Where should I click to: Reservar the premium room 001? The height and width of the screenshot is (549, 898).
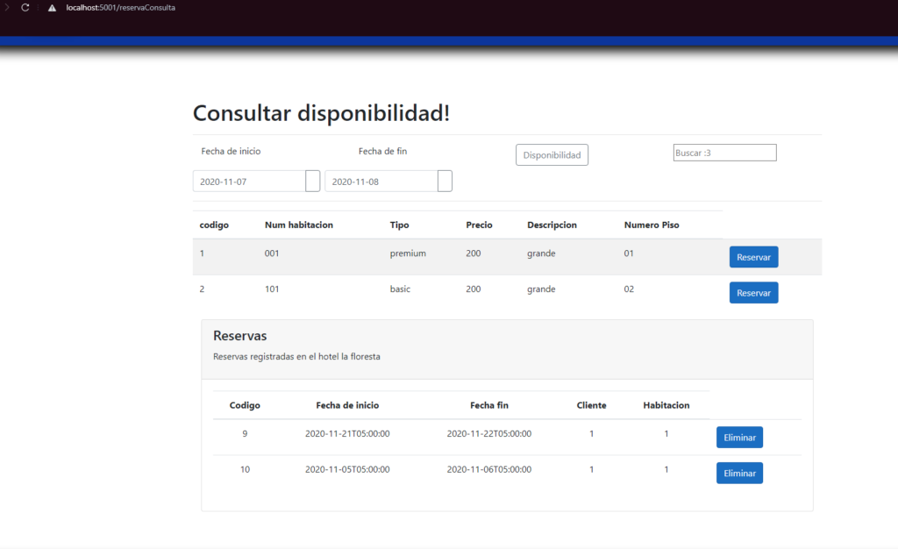pyautogui.click(x=753, y=257)
